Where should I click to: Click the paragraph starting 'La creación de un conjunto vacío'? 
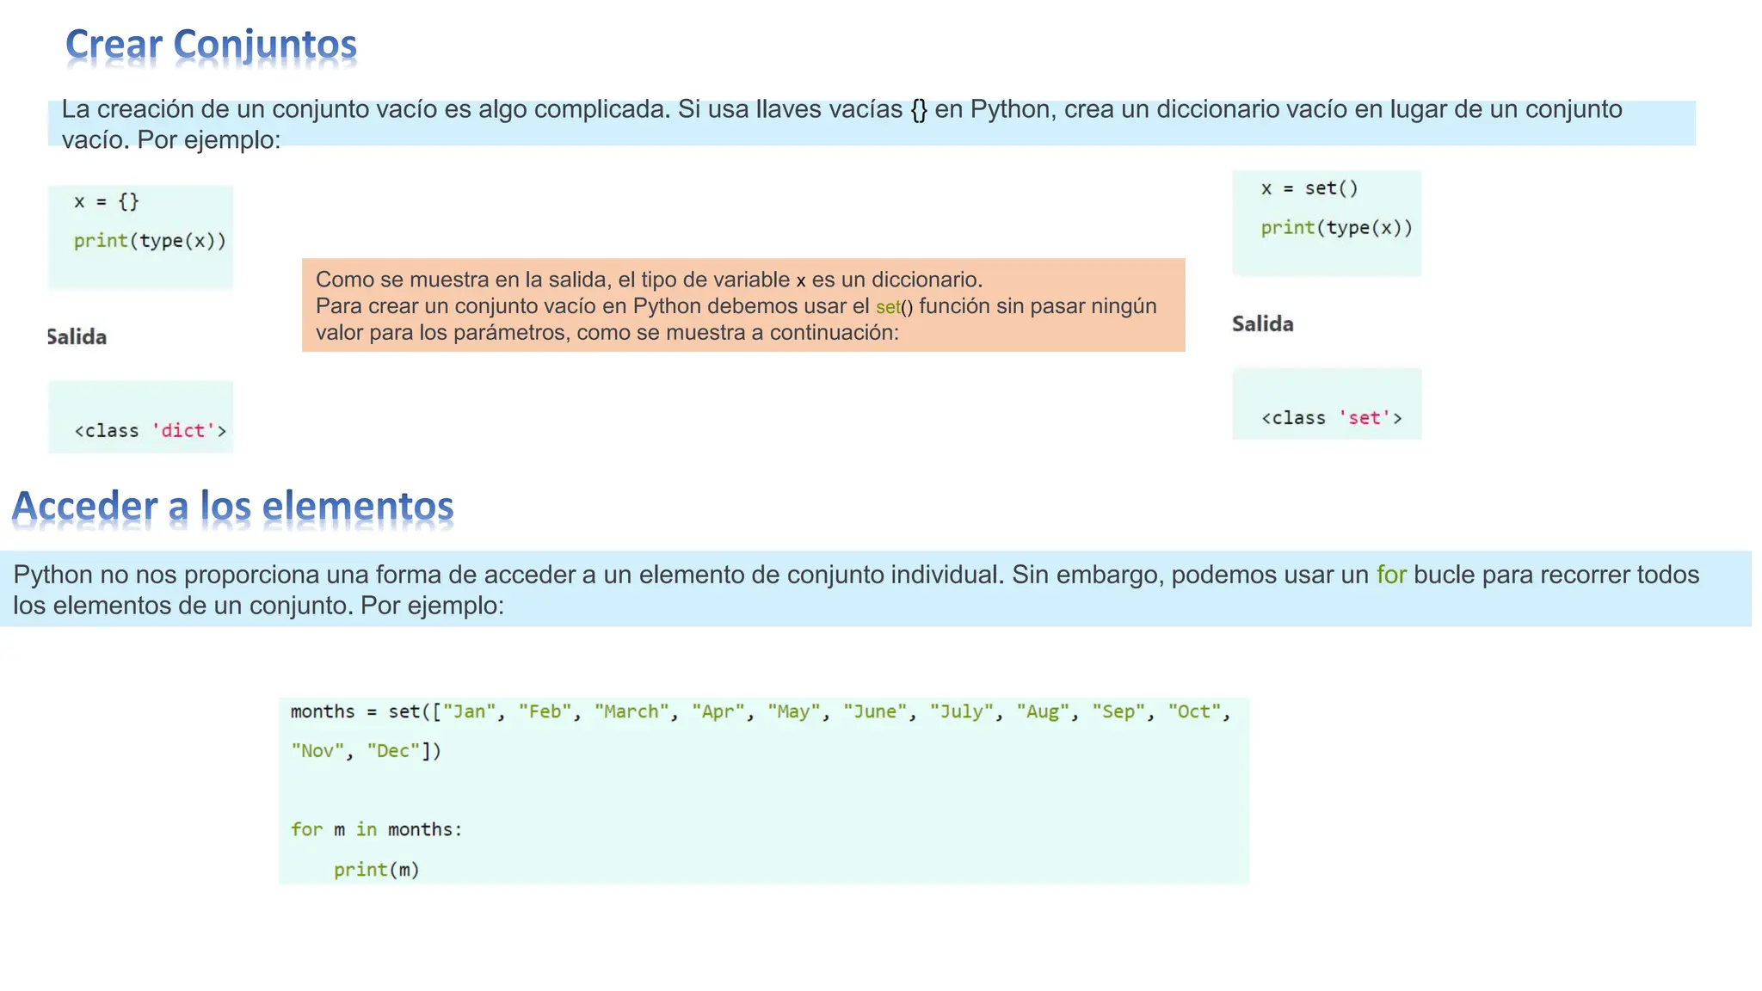click(x=841, y=124)
